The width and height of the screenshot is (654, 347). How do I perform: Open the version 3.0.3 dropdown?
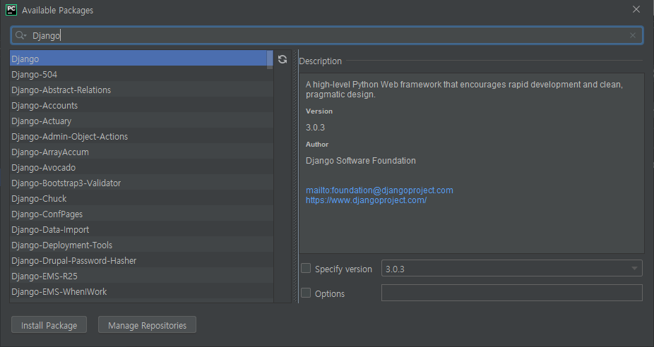coord(512,269)
